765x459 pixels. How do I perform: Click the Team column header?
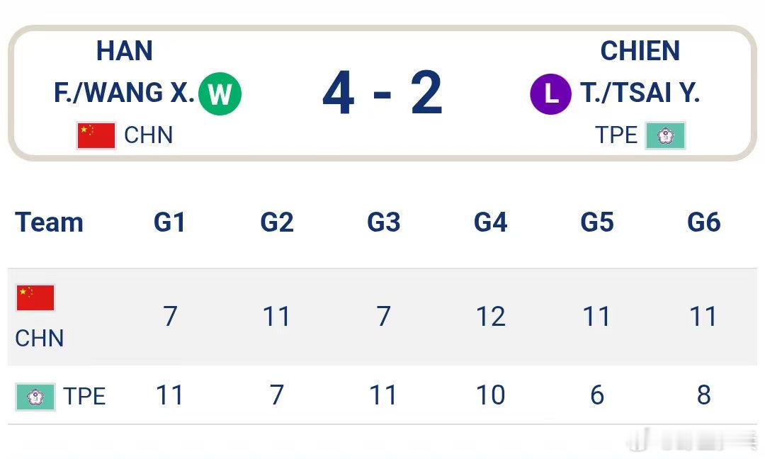coord(50,222)
